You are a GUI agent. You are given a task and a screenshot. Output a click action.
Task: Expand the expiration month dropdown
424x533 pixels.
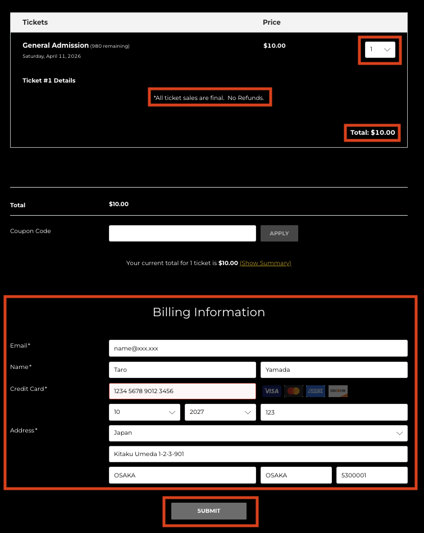pyautogui.click(x=144, y=412)
